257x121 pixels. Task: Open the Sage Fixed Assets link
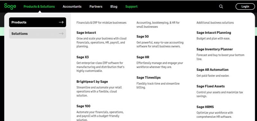(x=211, y=86)
